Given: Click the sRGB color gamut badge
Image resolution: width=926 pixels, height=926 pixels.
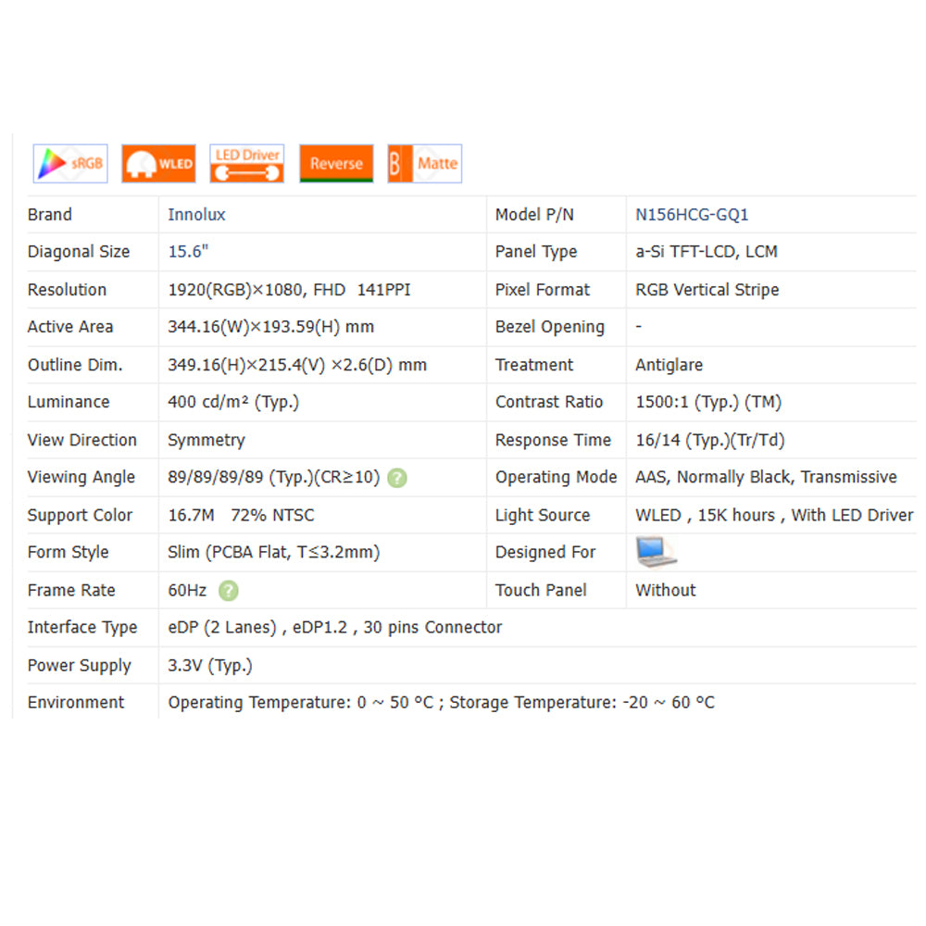Looking at the screenshot, I should (x=70, y=164).
